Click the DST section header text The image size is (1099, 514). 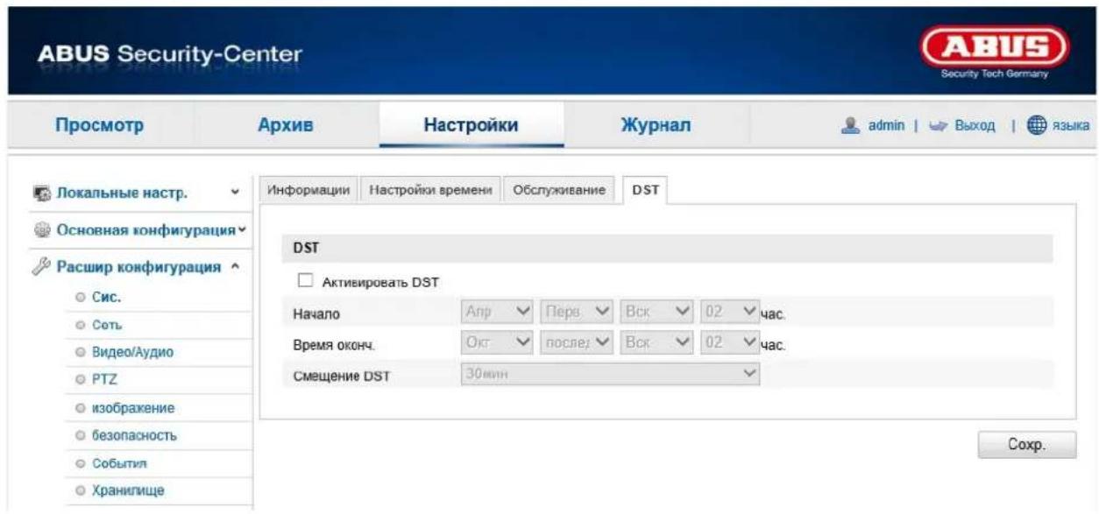pyautogui.click(x=304, y=250)
